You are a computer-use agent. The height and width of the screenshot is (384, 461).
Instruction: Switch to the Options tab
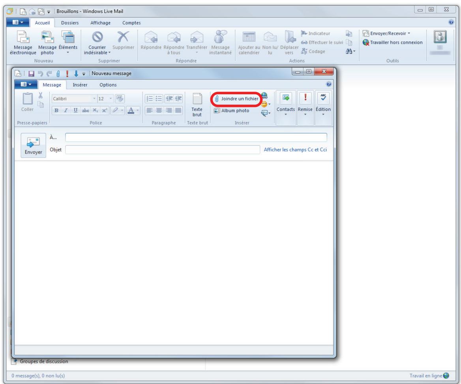108,85
